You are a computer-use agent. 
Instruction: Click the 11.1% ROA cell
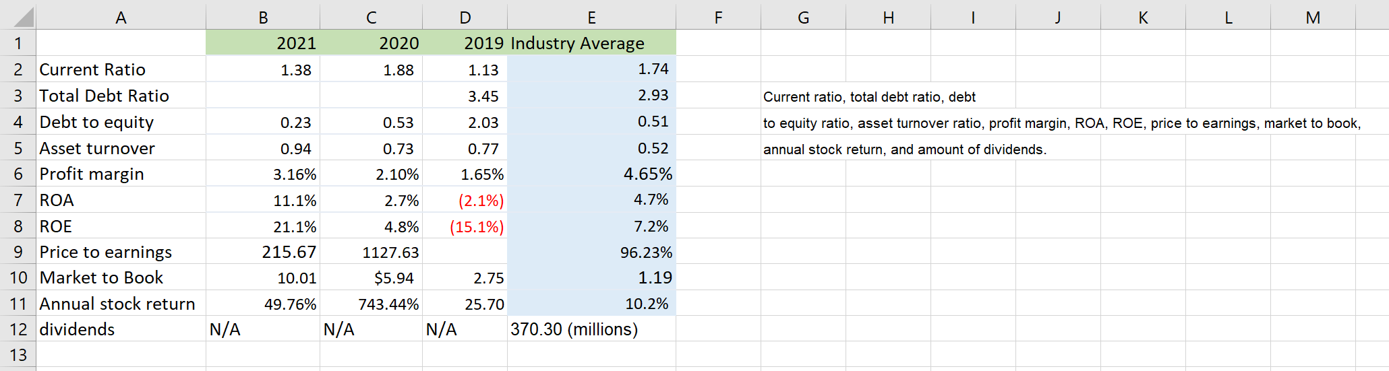(x=263, y=200)
